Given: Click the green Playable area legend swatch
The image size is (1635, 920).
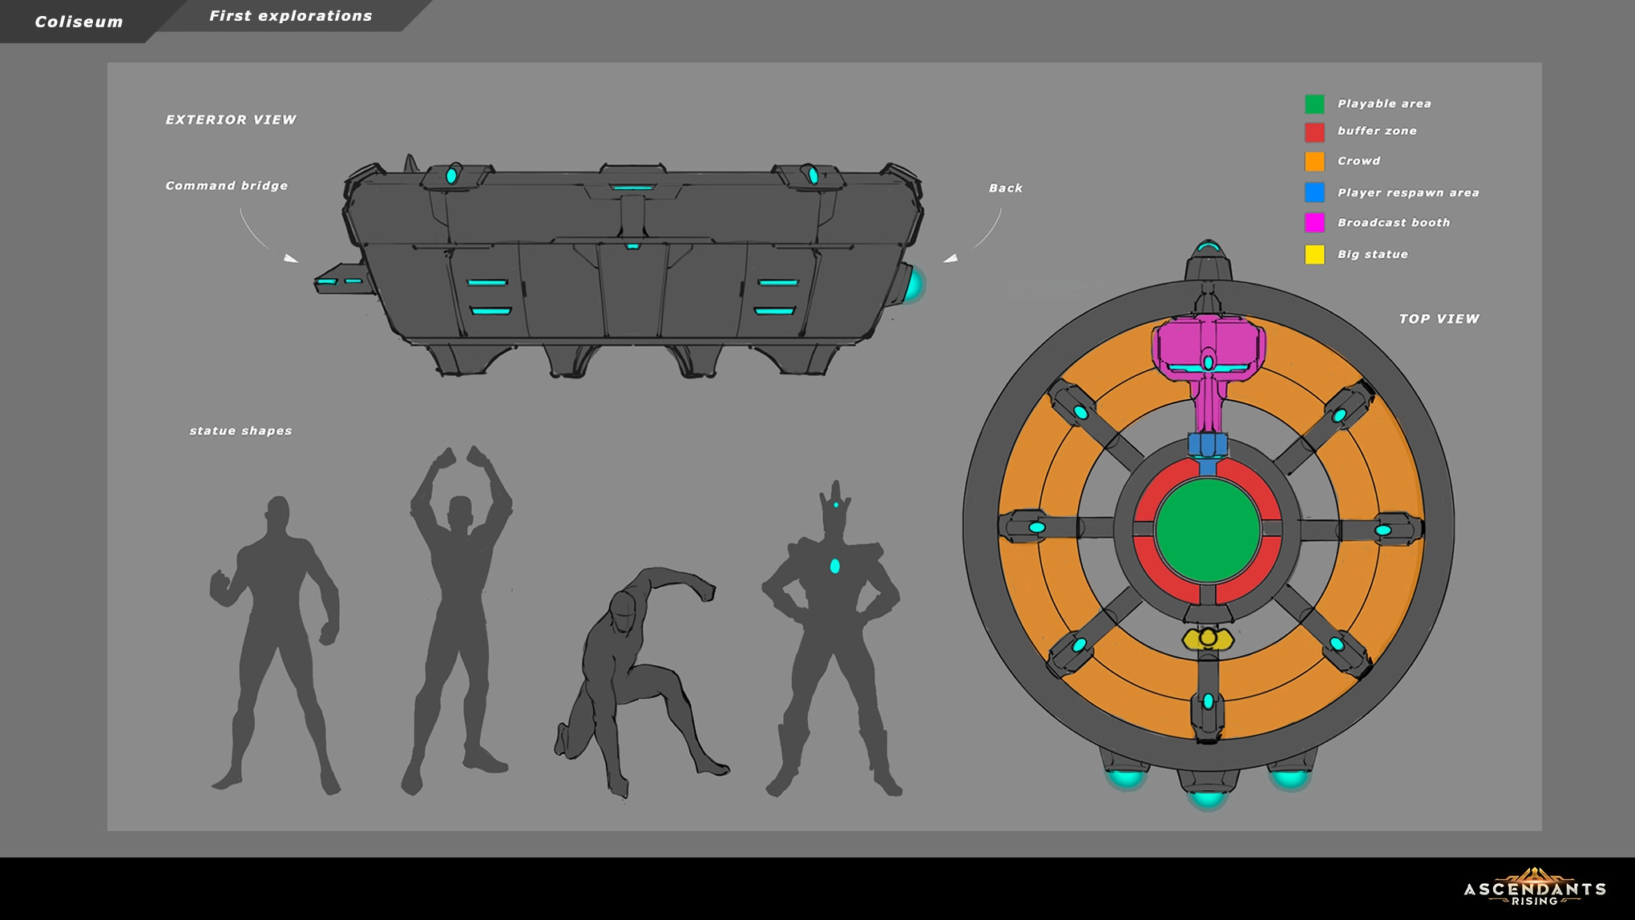Looking at the screenshot, I should (1314, 104).
